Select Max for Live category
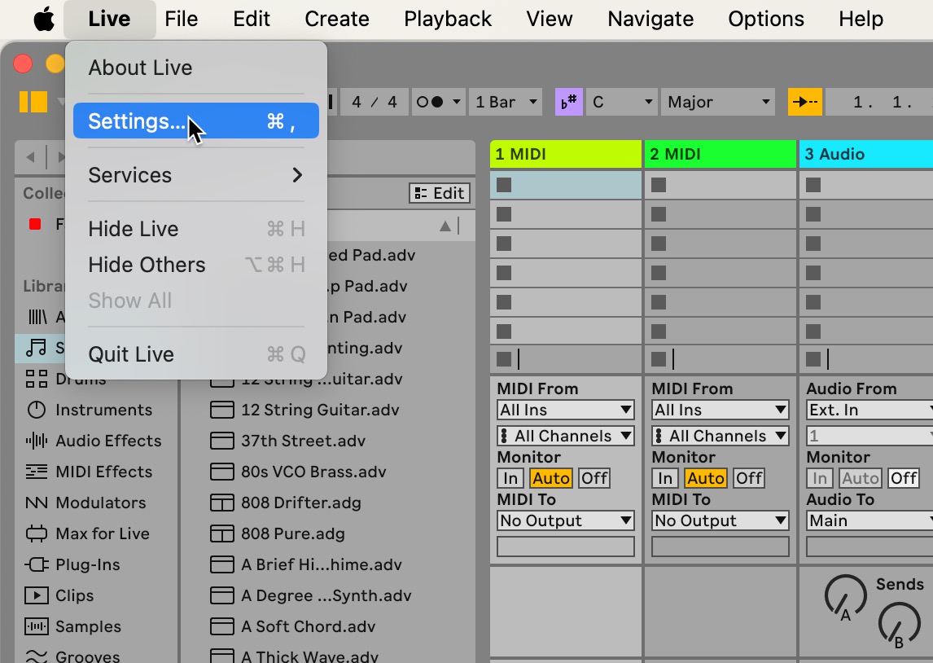This screenshot has height=663, width=933. pyautogui.click(x=102, y=533)
